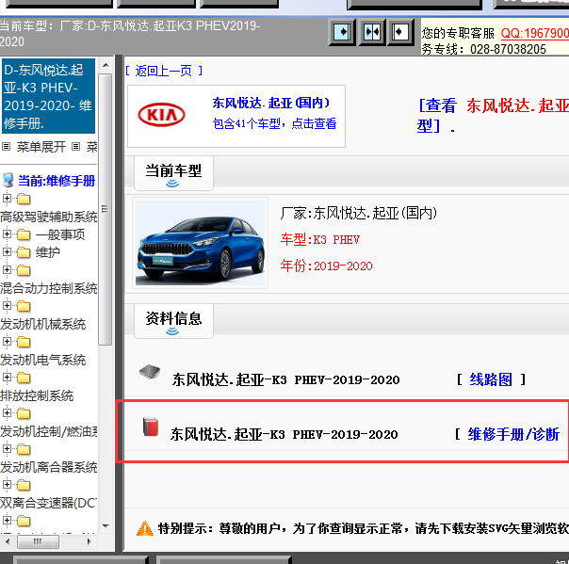
Task: Click 返回上一页 back link
Action: click(164, 71)
